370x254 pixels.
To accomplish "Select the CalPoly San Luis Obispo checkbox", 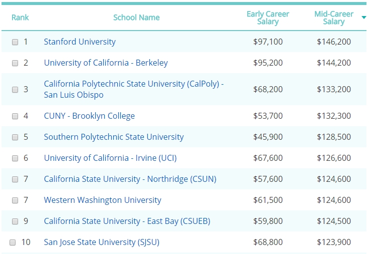I will pyautogui.click(x=15, y=90).
